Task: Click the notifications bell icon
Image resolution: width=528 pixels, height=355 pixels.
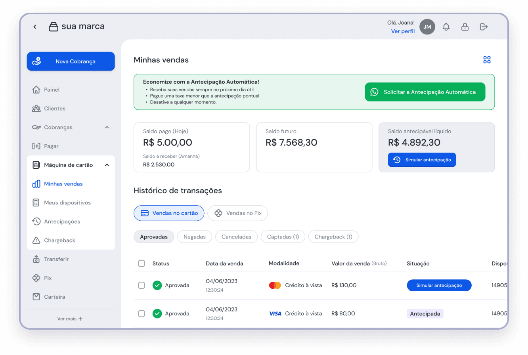Action: click(x=446, y=27)
